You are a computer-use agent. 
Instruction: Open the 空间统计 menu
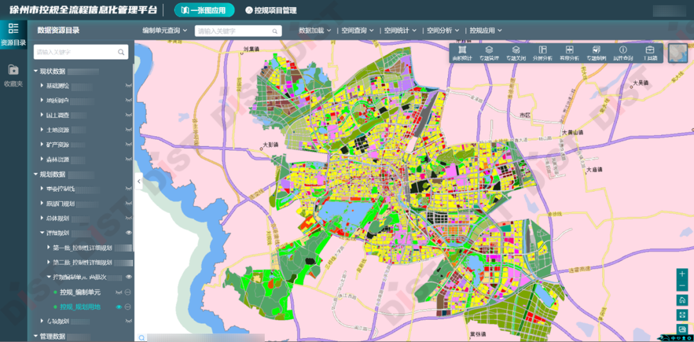pyautogui.click(x=400, y=31)
